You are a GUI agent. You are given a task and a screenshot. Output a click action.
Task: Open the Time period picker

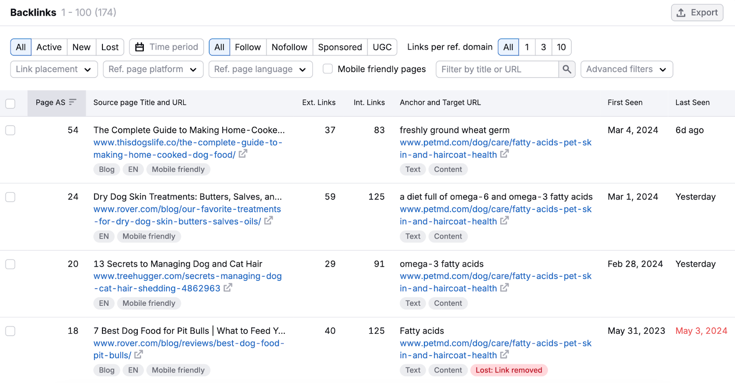point(167,47)
